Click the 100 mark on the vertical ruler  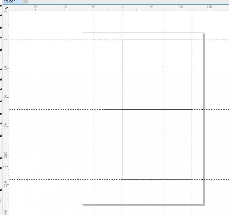[6, 97]
